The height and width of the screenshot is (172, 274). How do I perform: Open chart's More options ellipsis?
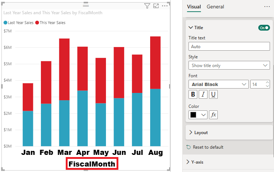(165, 6)
